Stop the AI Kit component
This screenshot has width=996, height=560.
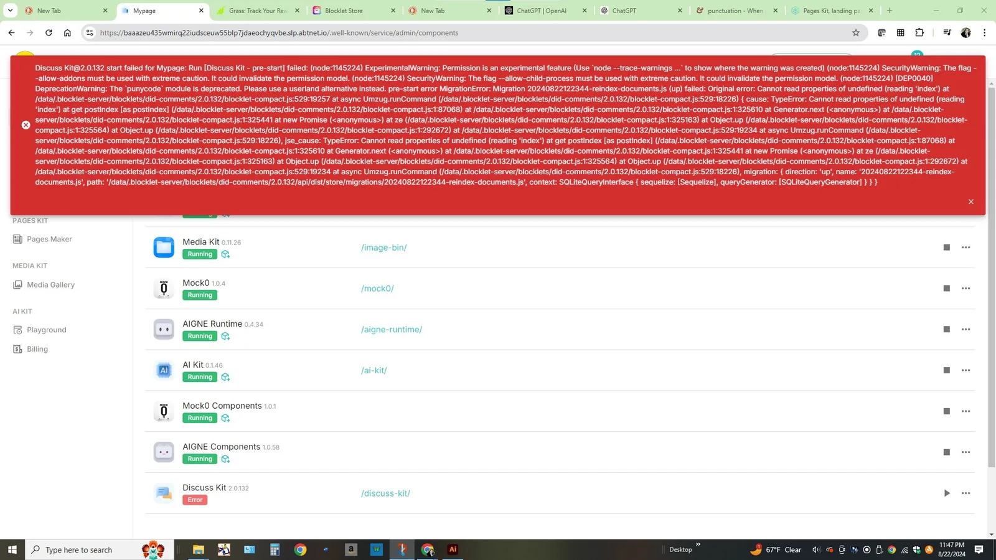(x=947, y=371)
